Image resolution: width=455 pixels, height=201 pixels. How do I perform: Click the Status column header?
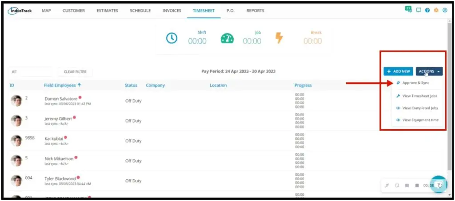coord(131,85)
